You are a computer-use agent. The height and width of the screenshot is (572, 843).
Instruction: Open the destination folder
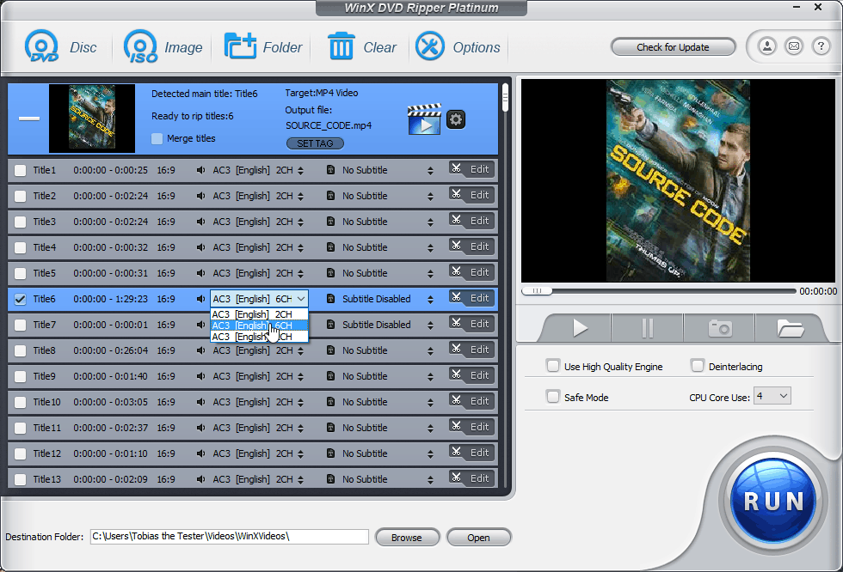point(478,537)
